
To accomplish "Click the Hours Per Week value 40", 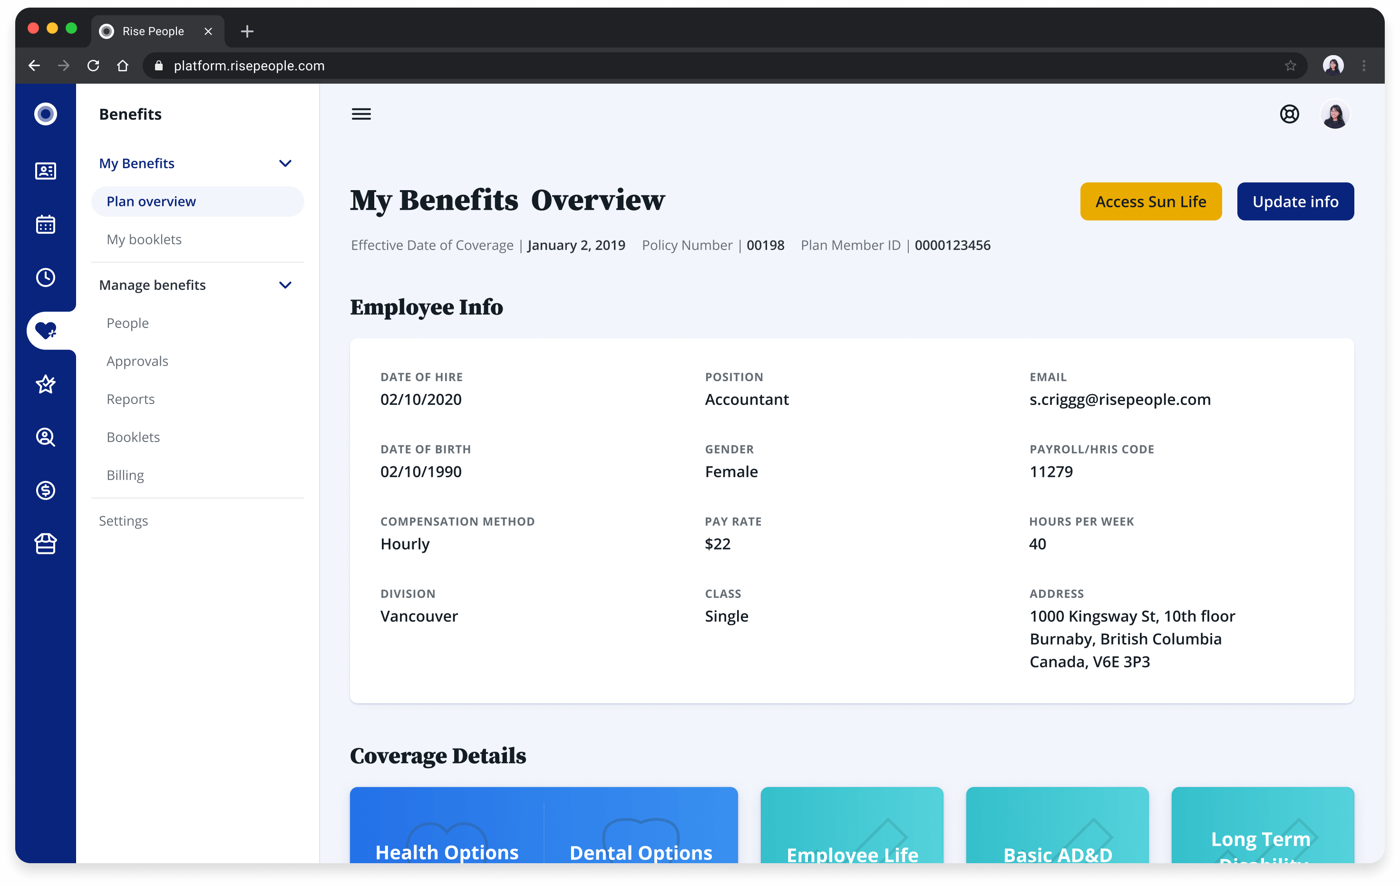I will 1037,544.
